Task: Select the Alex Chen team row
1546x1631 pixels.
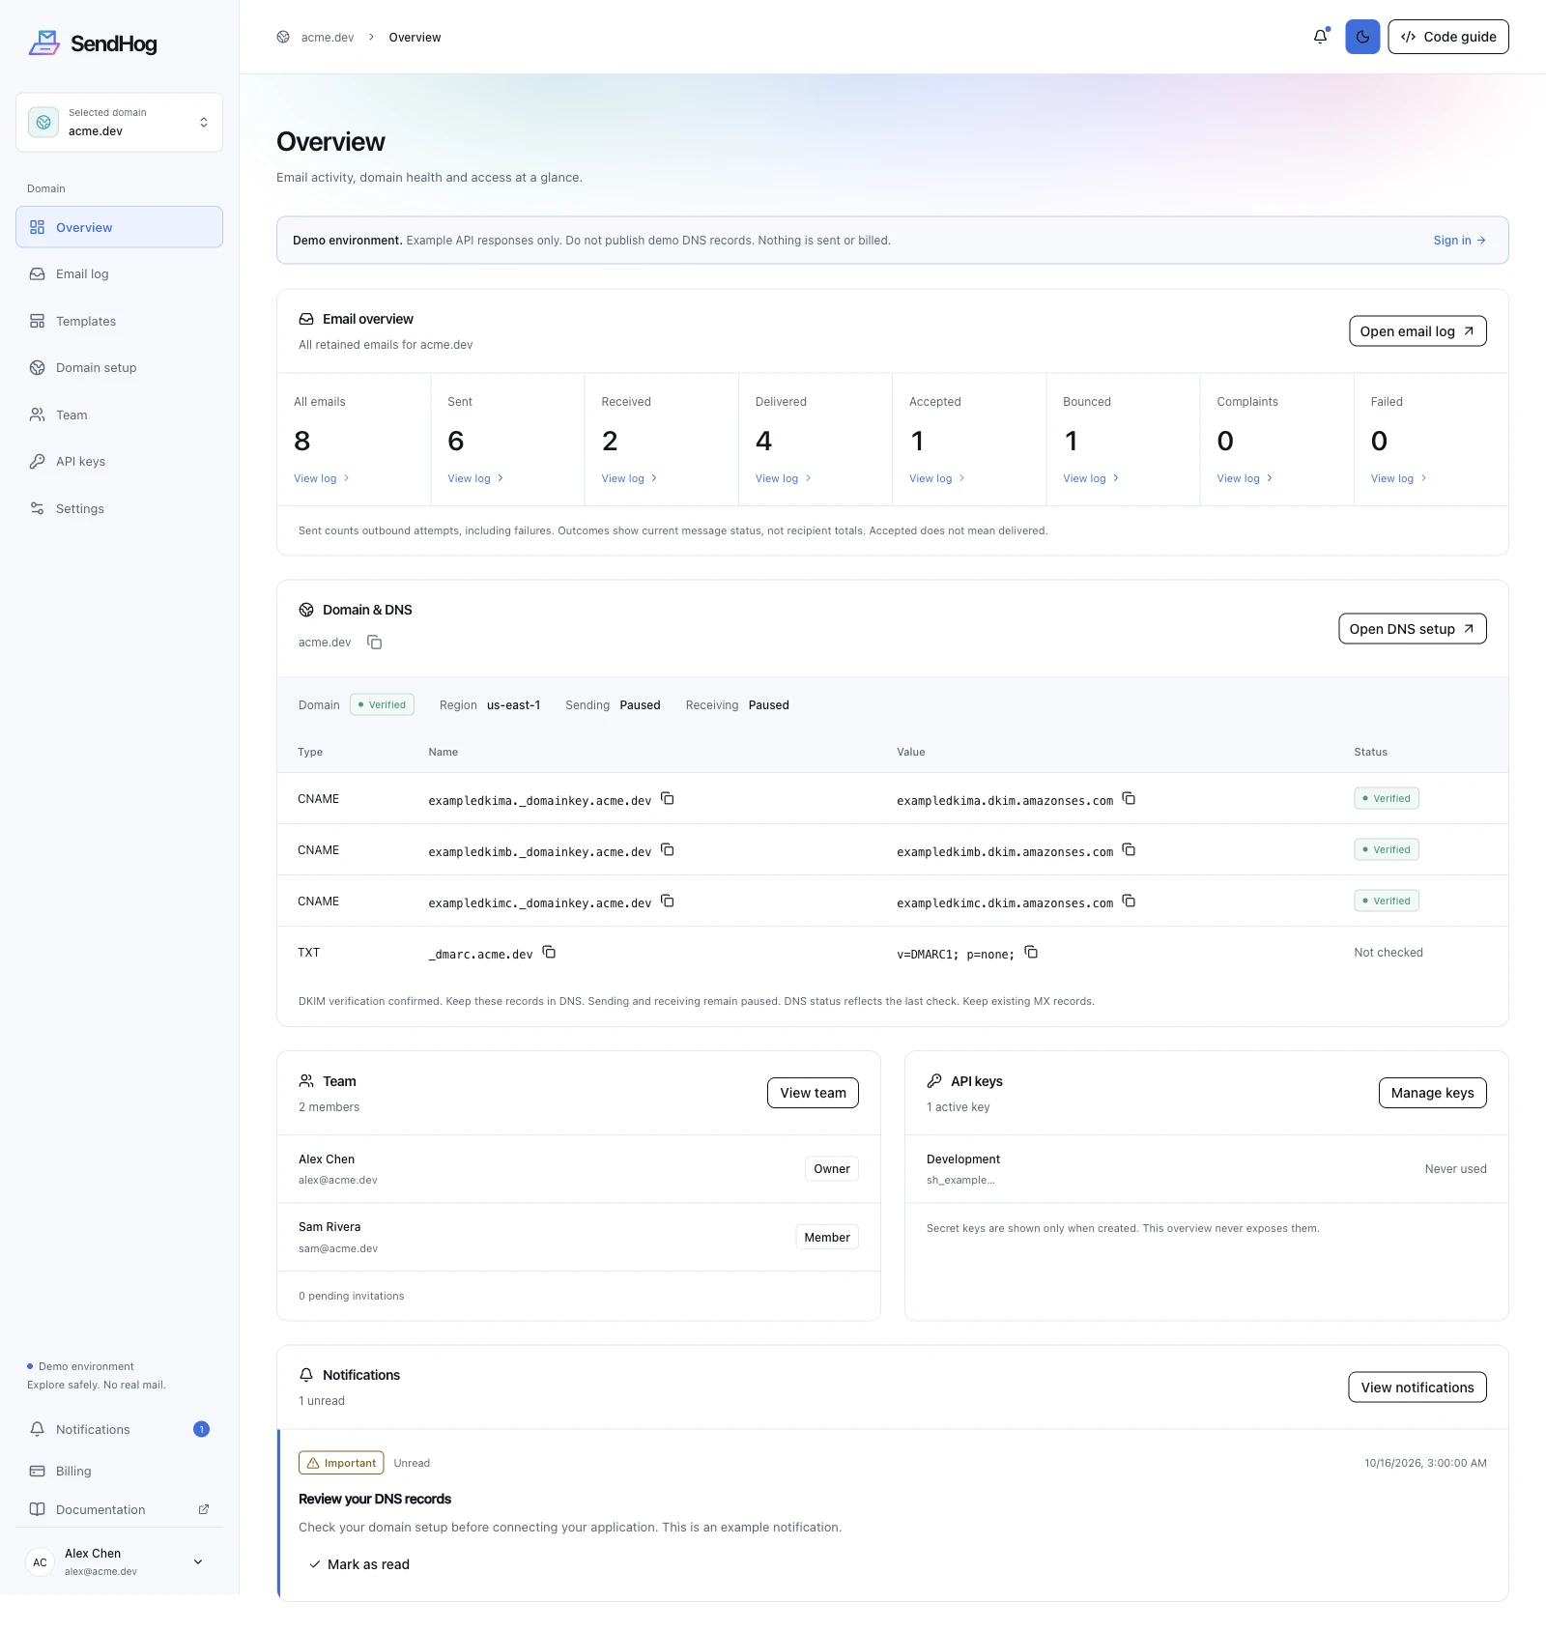Action: 579,1169
